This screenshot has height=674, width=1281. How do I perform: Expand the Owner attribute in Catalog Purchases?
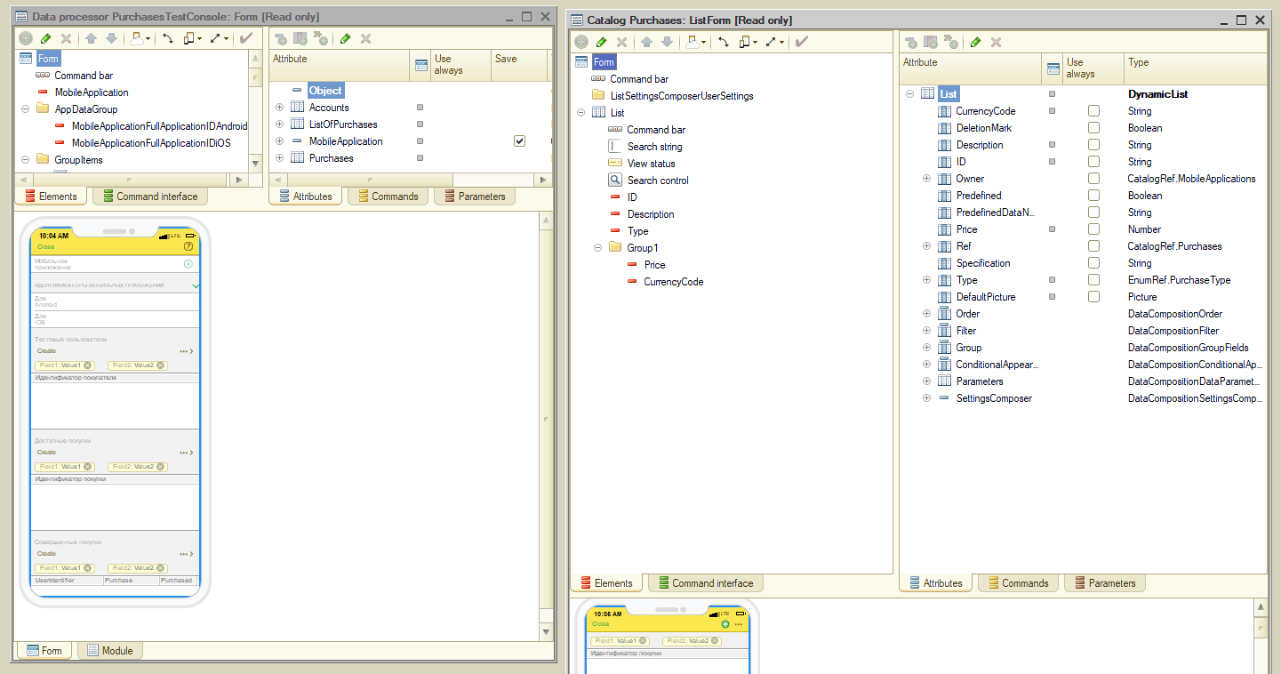926,179
